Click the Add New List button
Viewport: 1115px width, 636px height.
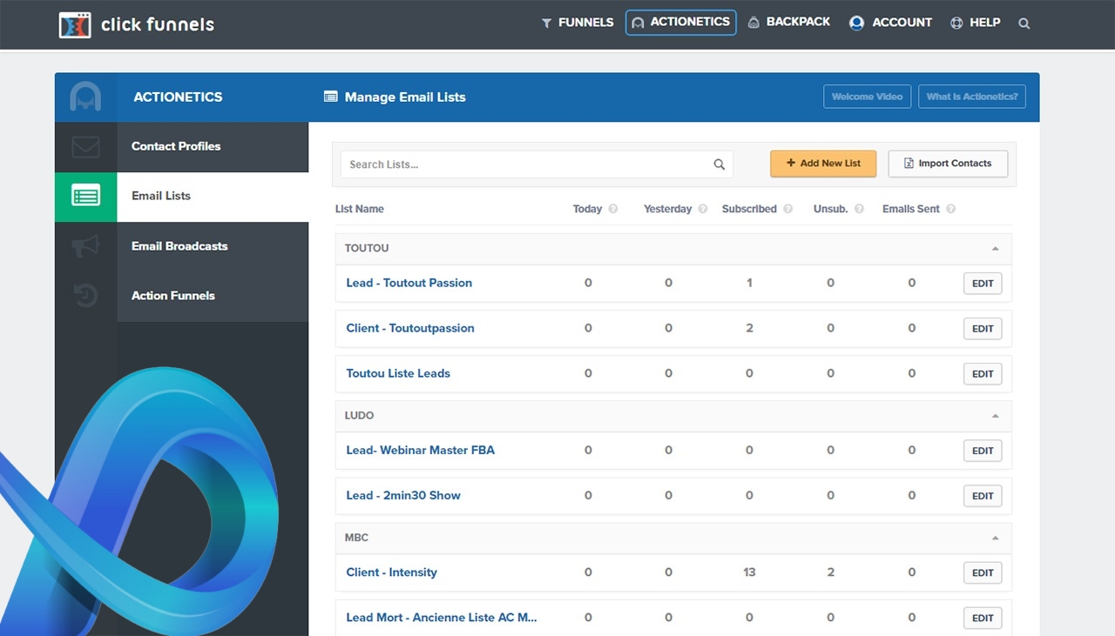point(823,164)
